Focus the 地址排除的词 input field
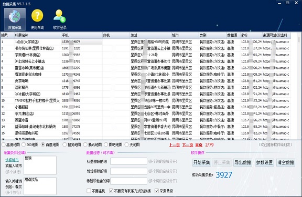Viewport: 302px width, 197px height. pyautogui.click(x=128, y=171)
